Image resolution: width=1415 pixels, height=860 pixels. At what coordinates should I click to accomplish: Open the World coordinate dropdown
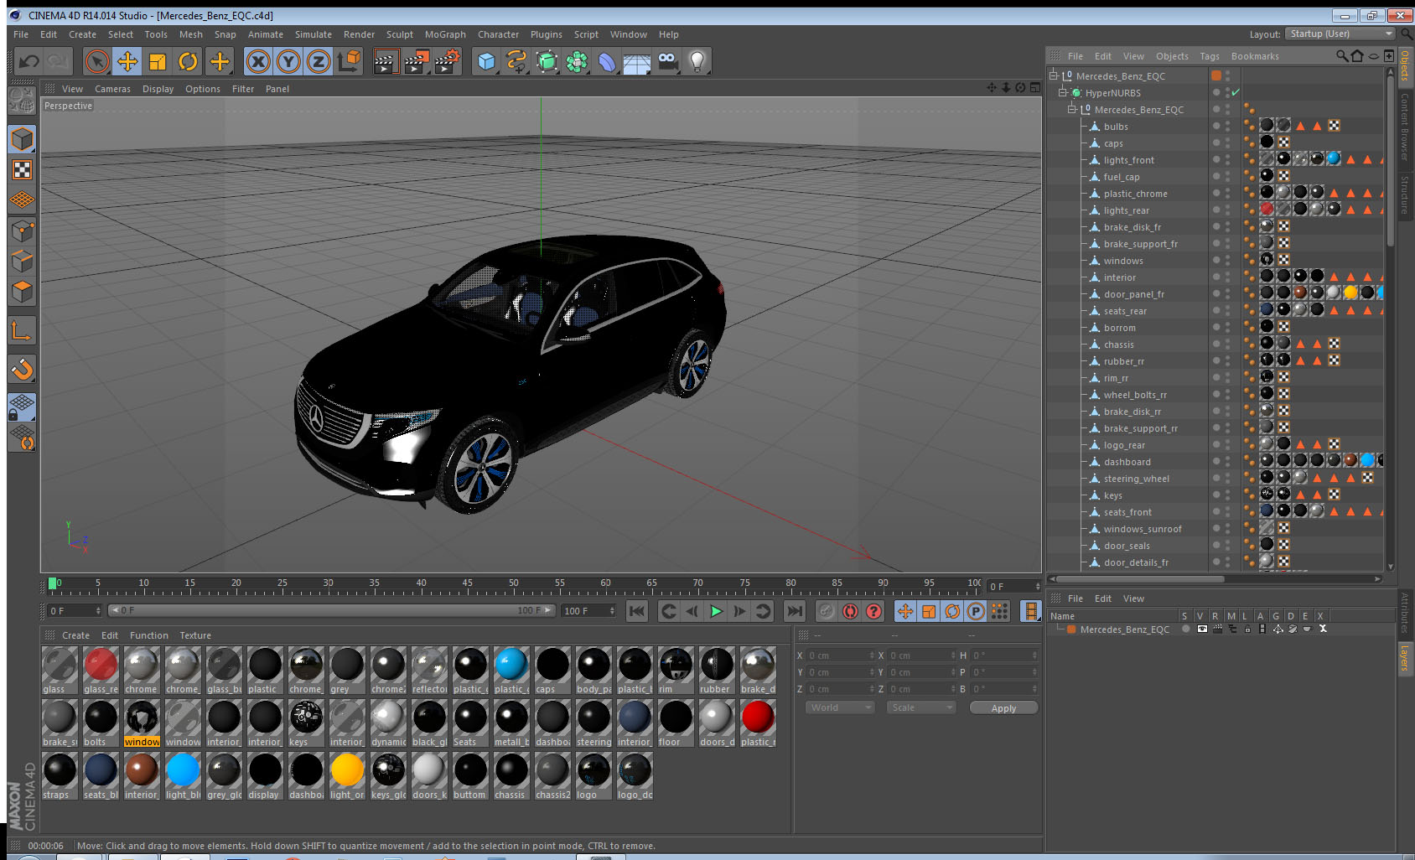pyautogui.click(x=840, y=707)
